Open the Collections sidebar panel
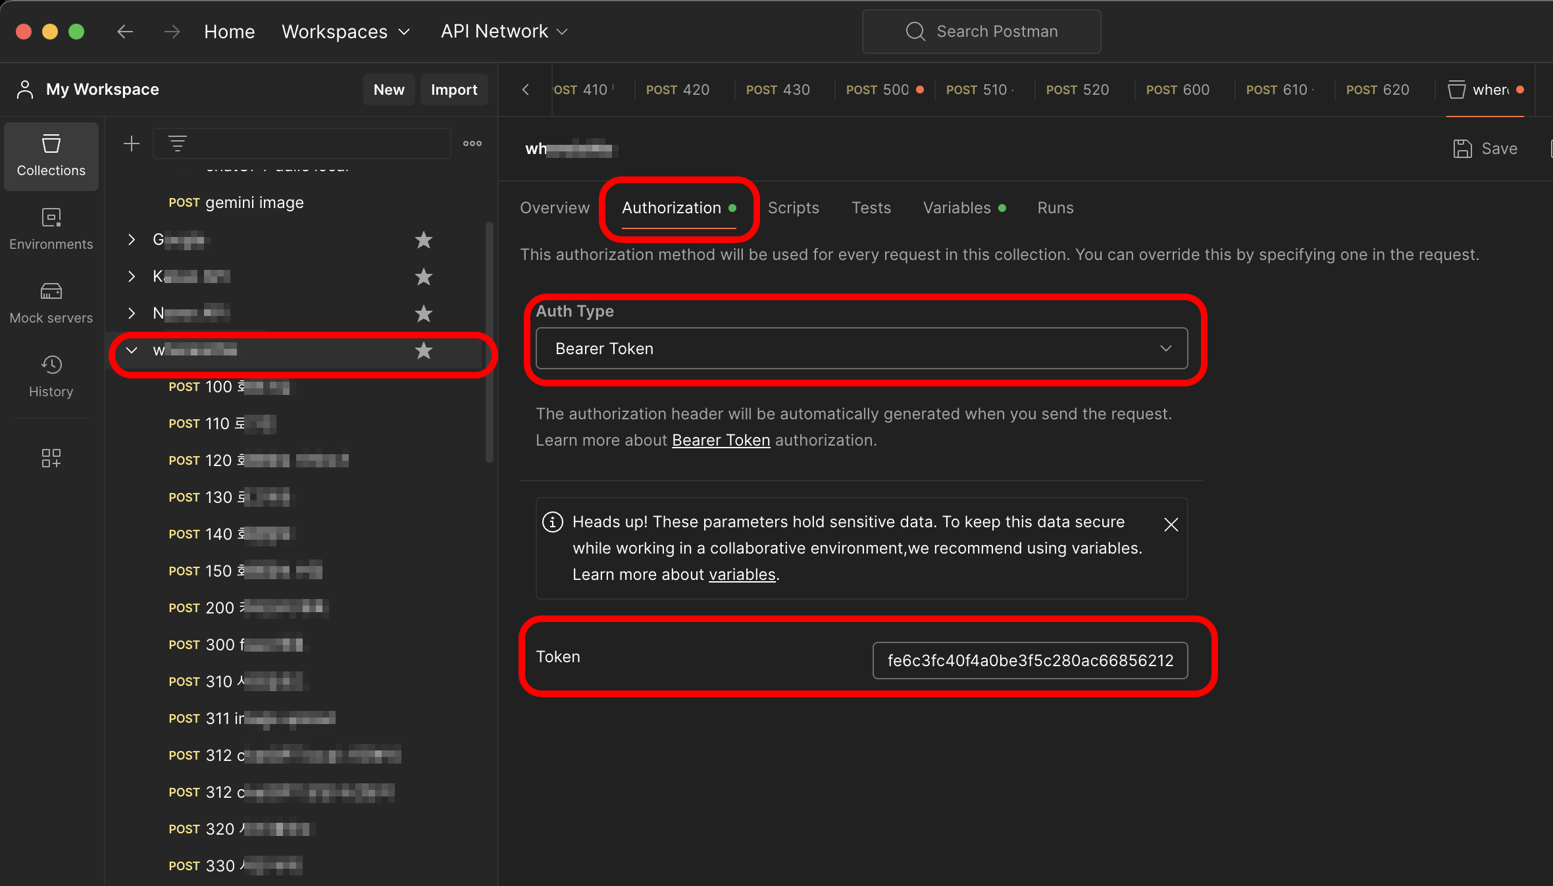1553x886 pixels. 51,156
